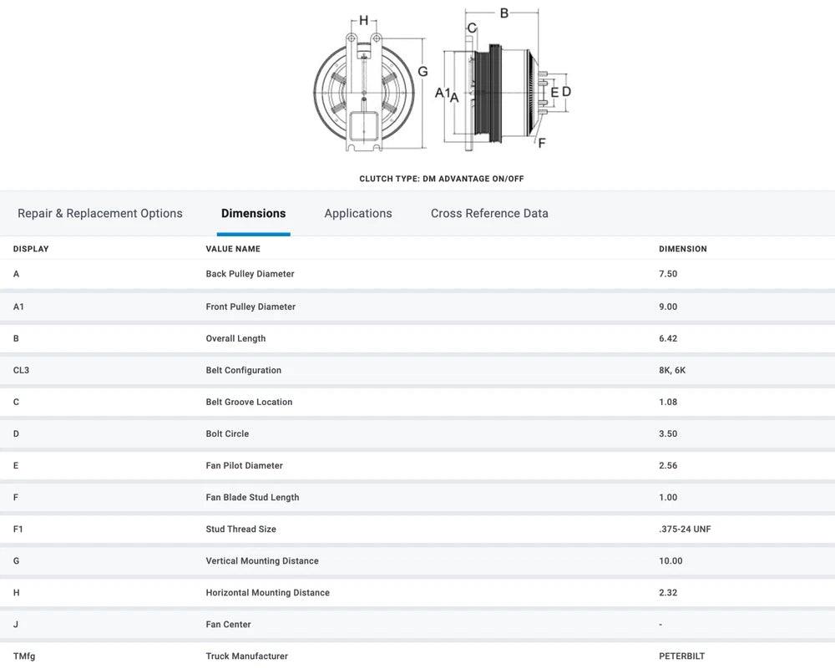Image resolution: width=835 pixels, height=669 pixels.
Task: Open the Repair & Replacement Options tab
Action: coord(100,214)
